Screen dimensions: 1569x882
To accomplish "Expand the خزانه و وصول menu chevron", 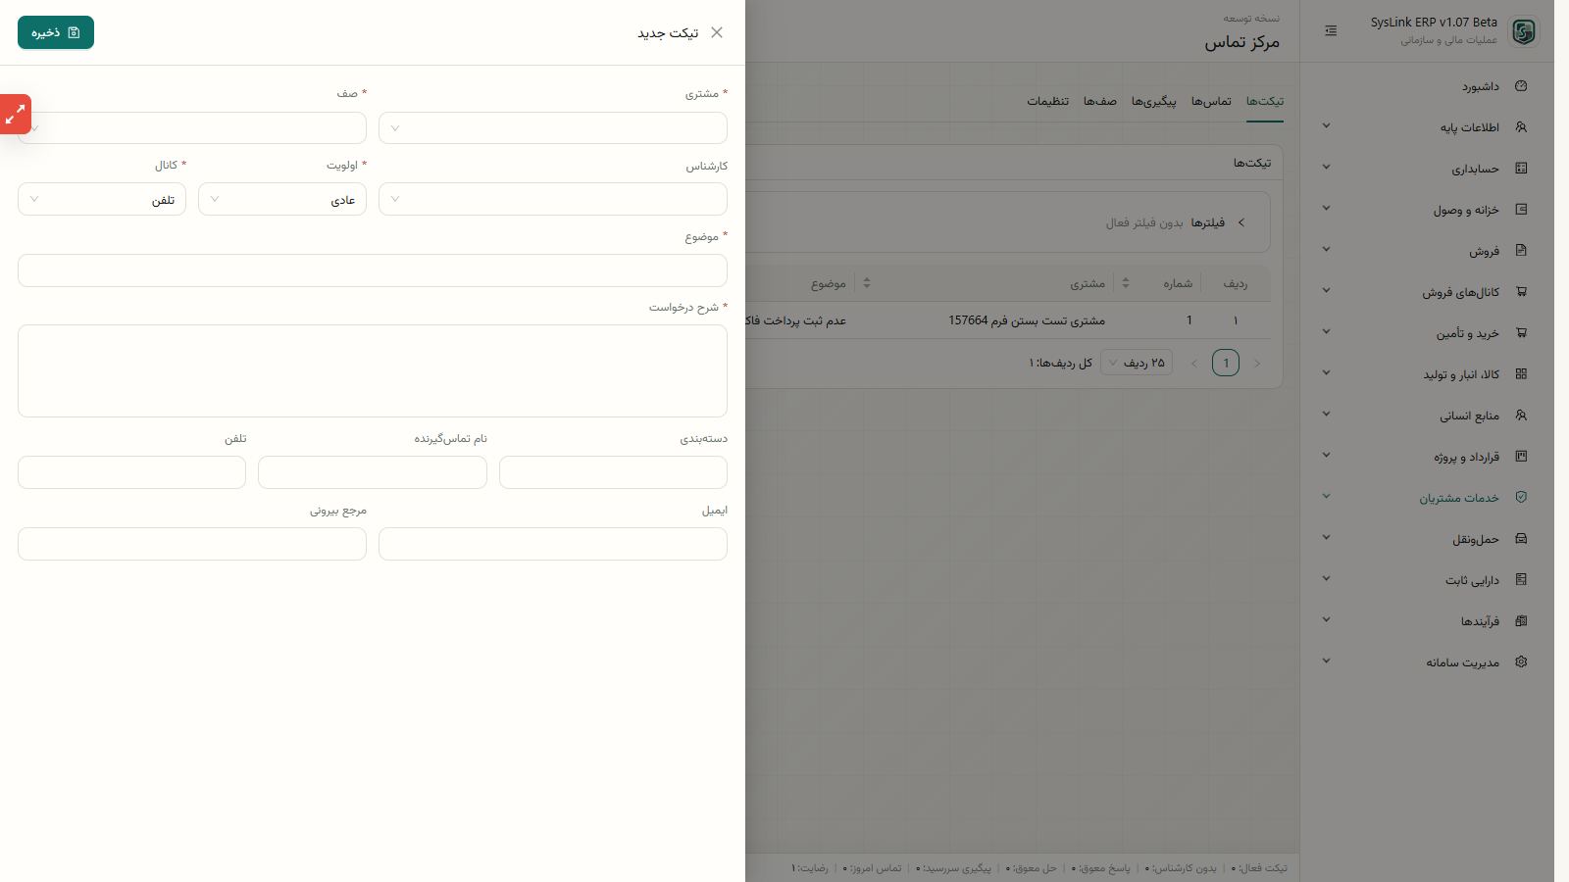I will click(x=1326, y=209).
